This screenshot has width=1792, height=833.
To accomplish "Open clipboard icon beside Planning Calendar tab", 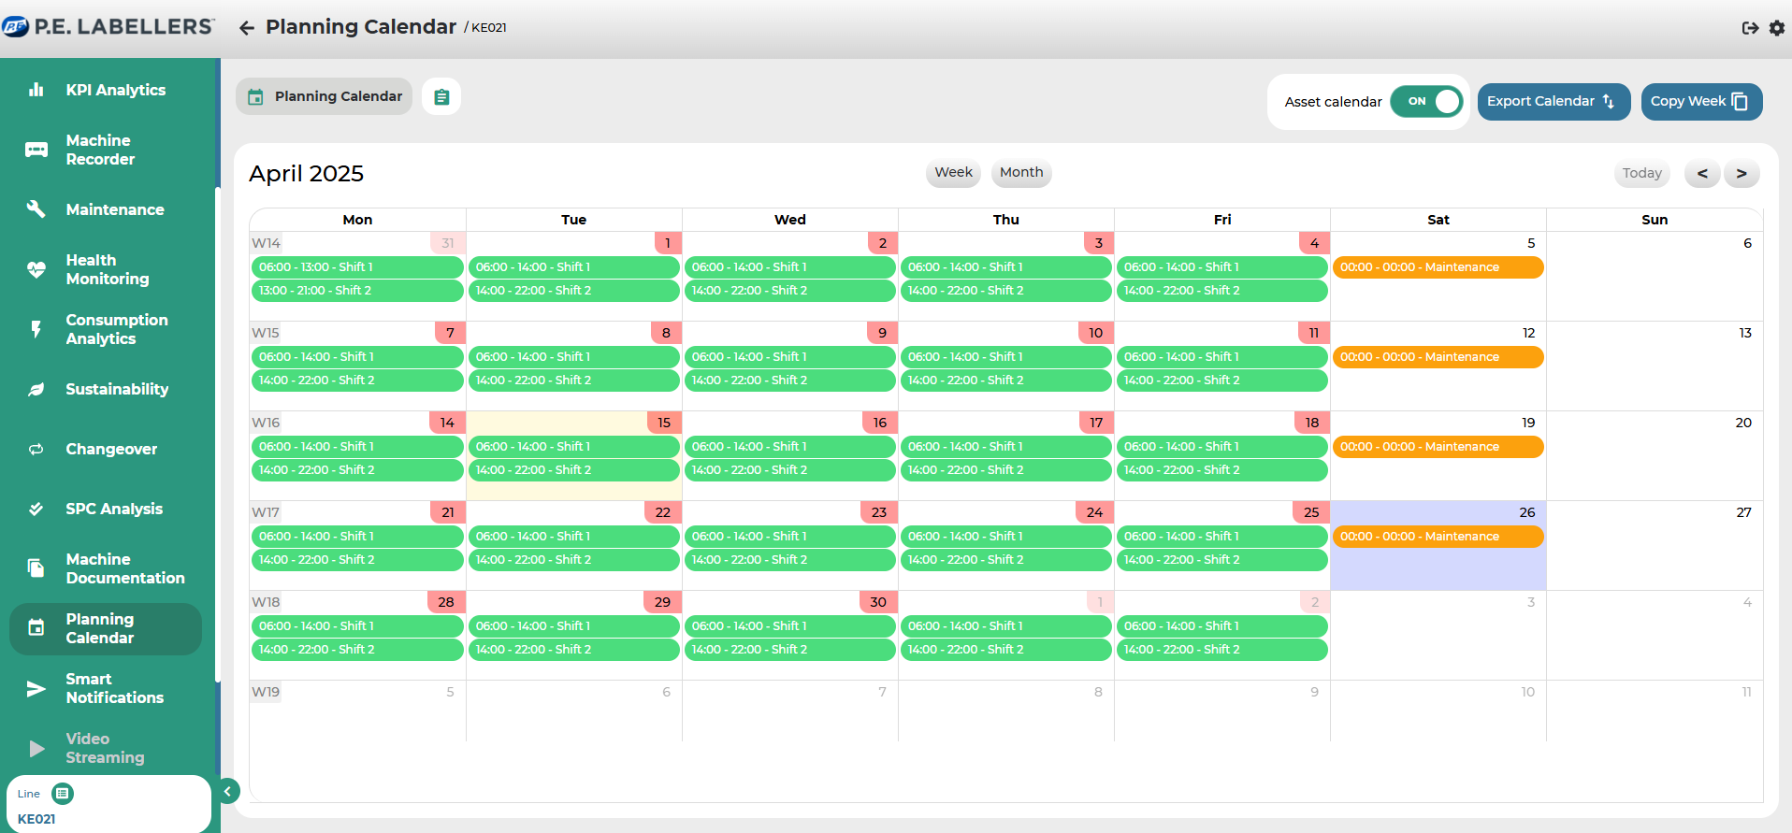I will [x=441, y=96].
